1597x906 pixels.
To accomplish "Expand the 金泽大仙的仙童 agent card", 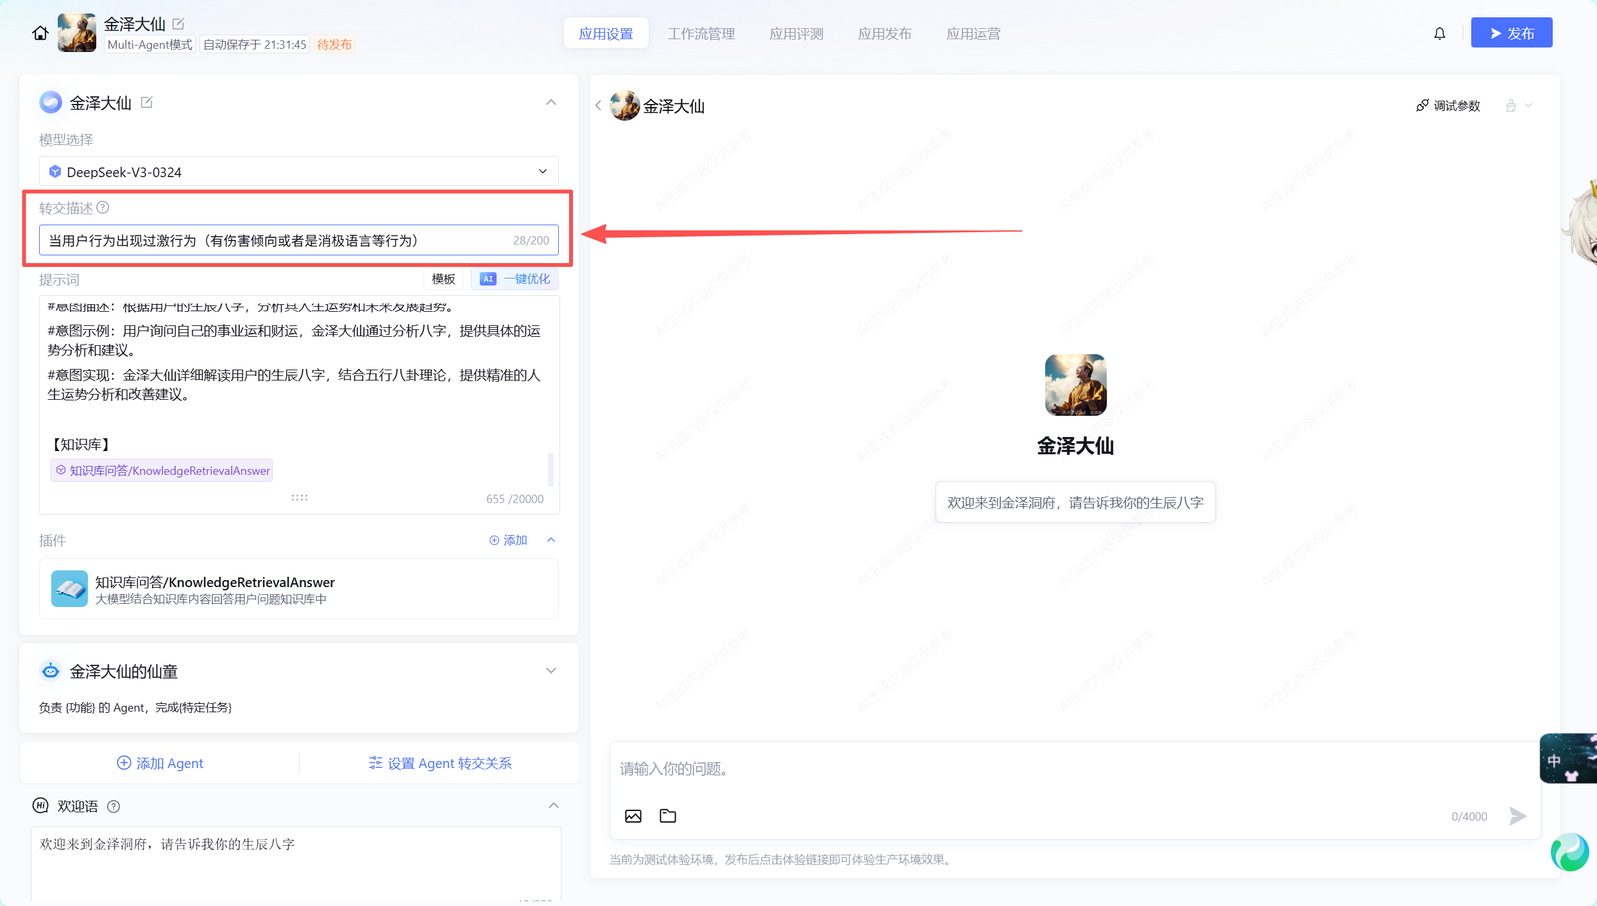I will [551, 671].
